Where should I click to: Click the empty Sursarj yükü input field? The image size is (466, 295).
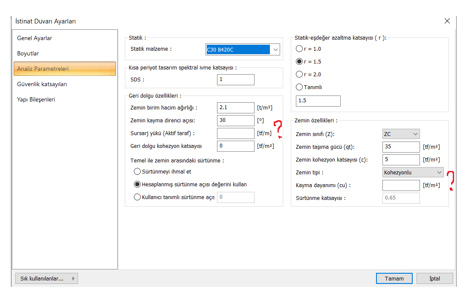click(x=236, y=133)
